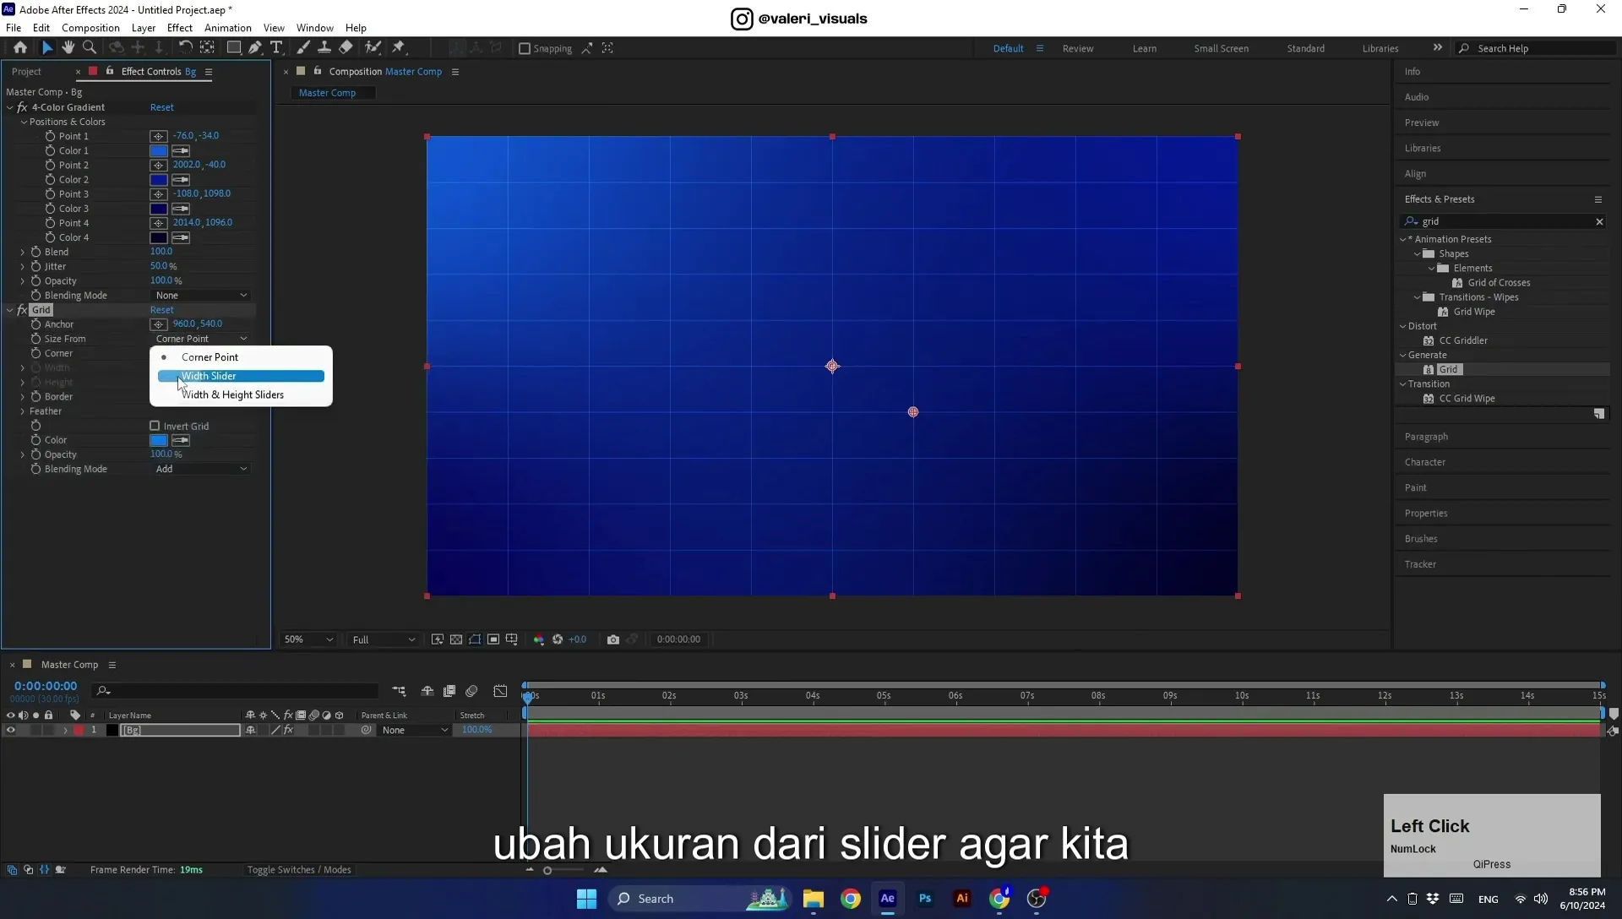Collapse the Generate effects category
Viewport: 1622px width, 919px height.
click(x=1403, y=355)
